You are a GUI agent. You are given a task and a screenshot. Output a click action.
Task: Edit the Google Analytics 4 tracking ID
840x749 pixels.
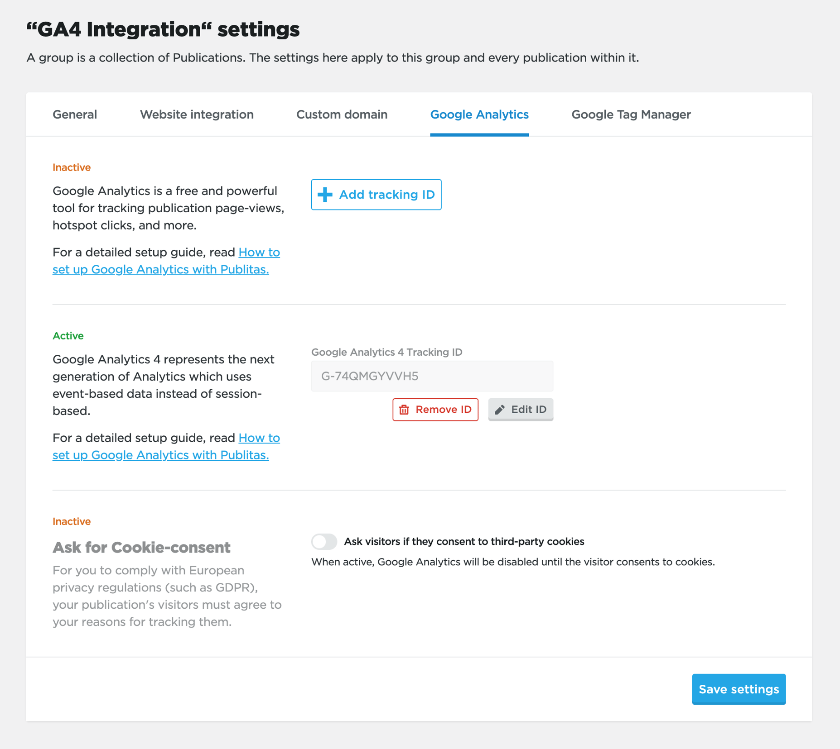[x=521, y=409]
